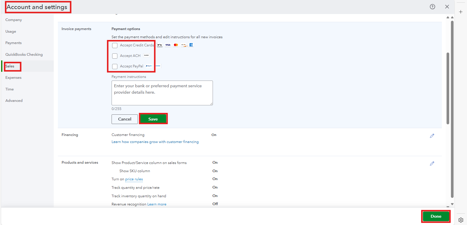Screen dimensions: 467x225
Task: Edit Products and services via pencil icon
Action: (432, 163)
